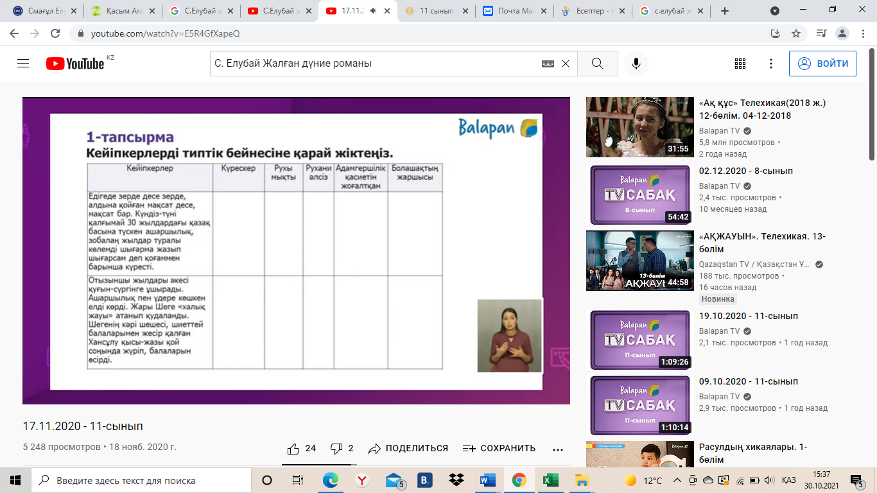Save the video with СОХРАНИТЬ

499,449
